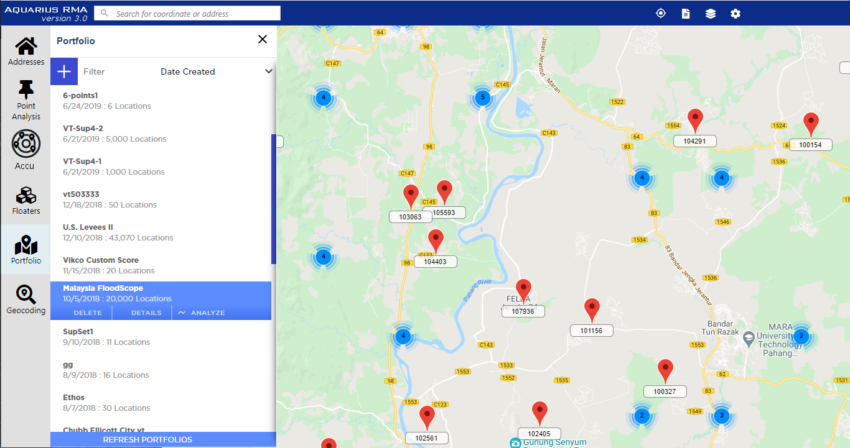Open the Geocoding tool
This screenshot has height=448, width=850.
click(26, 299)
